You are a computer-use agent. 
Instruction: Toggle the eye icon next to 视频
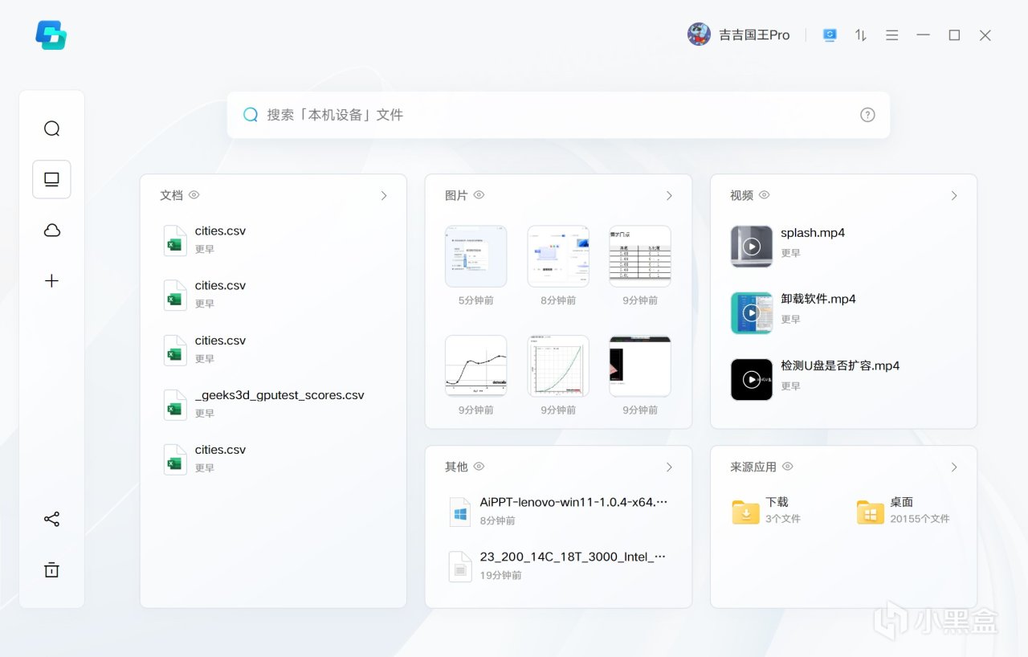(765, 195)
